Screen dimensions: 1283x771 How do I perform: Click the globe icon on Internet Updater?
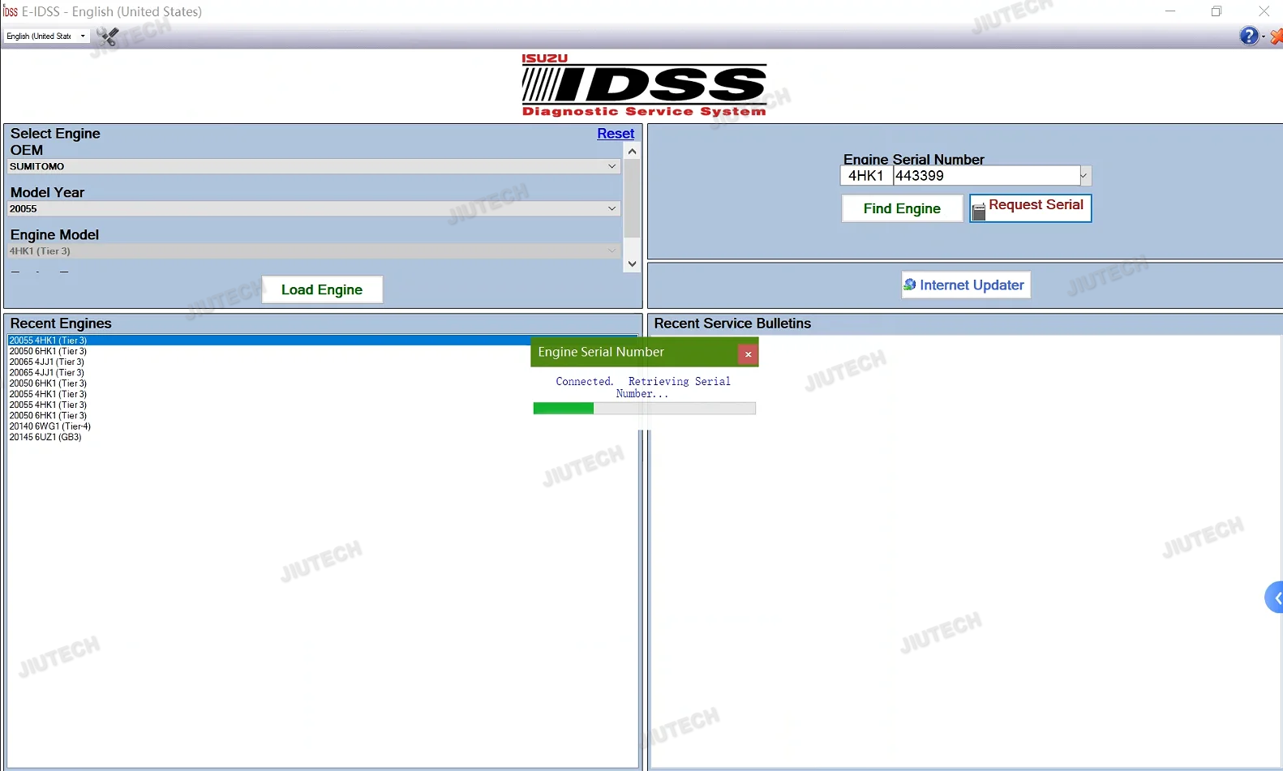(x=910, y=285)
